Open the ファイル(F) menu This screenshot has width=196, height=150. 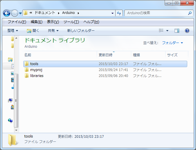pyautogui.click(x=17, y=22)
